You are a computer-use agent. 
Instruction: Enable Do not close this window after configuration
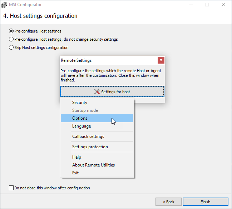point(11,188)
